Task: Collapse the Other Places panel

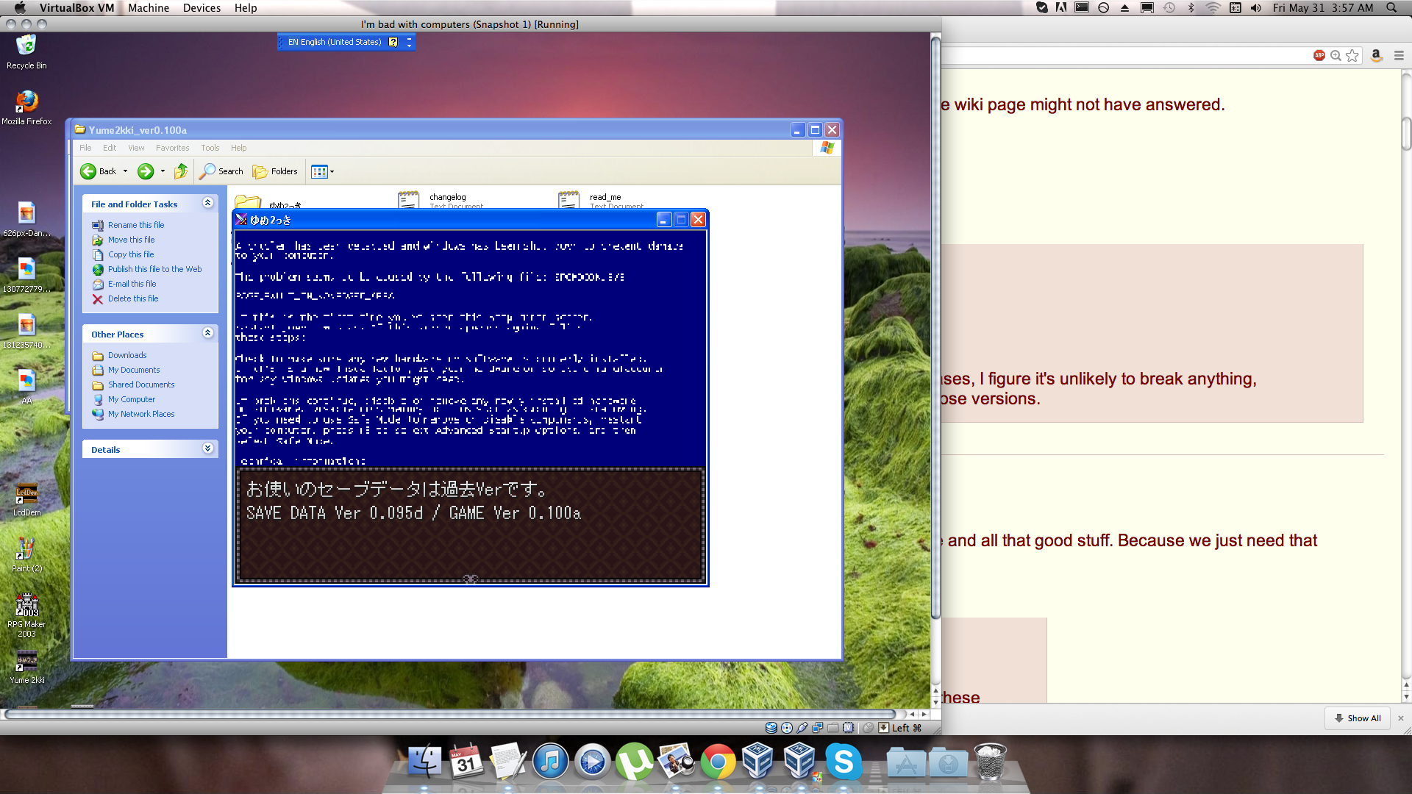Action: tap(207, 333)
